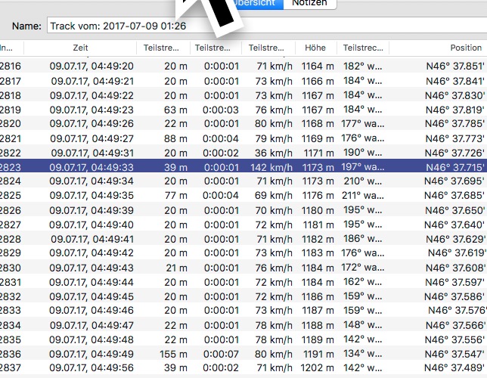Image resolution: width=487 pixels, height=378 pixels.
Task: Select the track point at 04:49:27
Action: pos(92,138)
